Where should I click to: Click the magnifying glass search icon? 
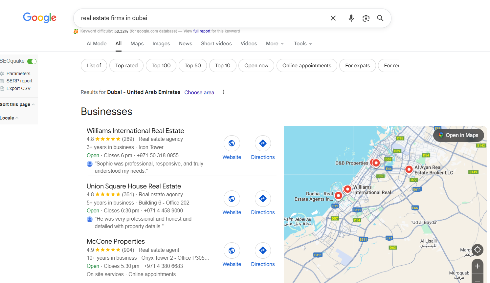point(380,18)
